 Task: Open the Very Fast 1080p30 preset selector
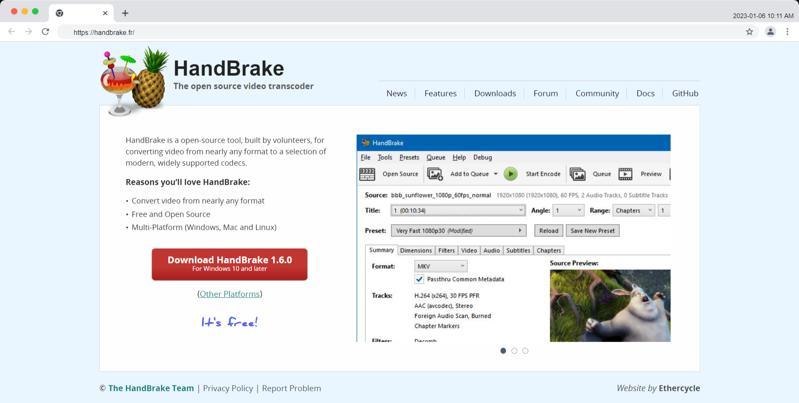(x=458, y=231)
